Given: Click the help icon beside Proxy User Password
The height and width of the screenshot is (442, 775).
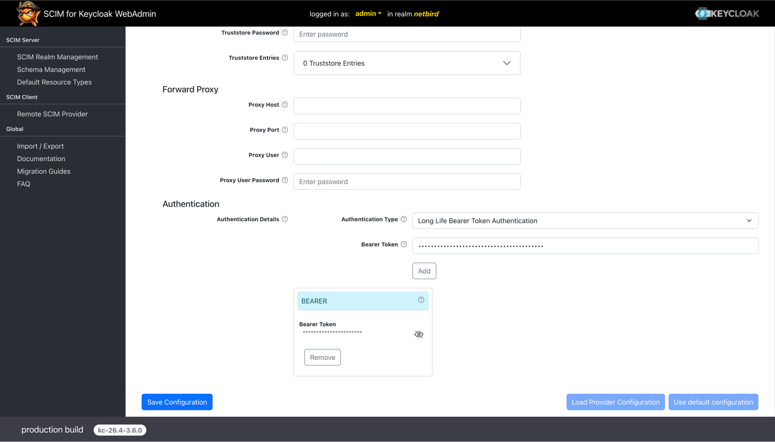Looking at the screenshot, I should 285,180.
